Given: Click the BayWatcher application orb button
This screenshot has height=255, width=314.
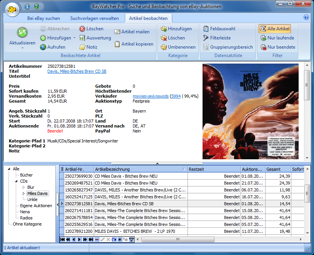Looking at the screenshot, I should (x=12, y=9).
